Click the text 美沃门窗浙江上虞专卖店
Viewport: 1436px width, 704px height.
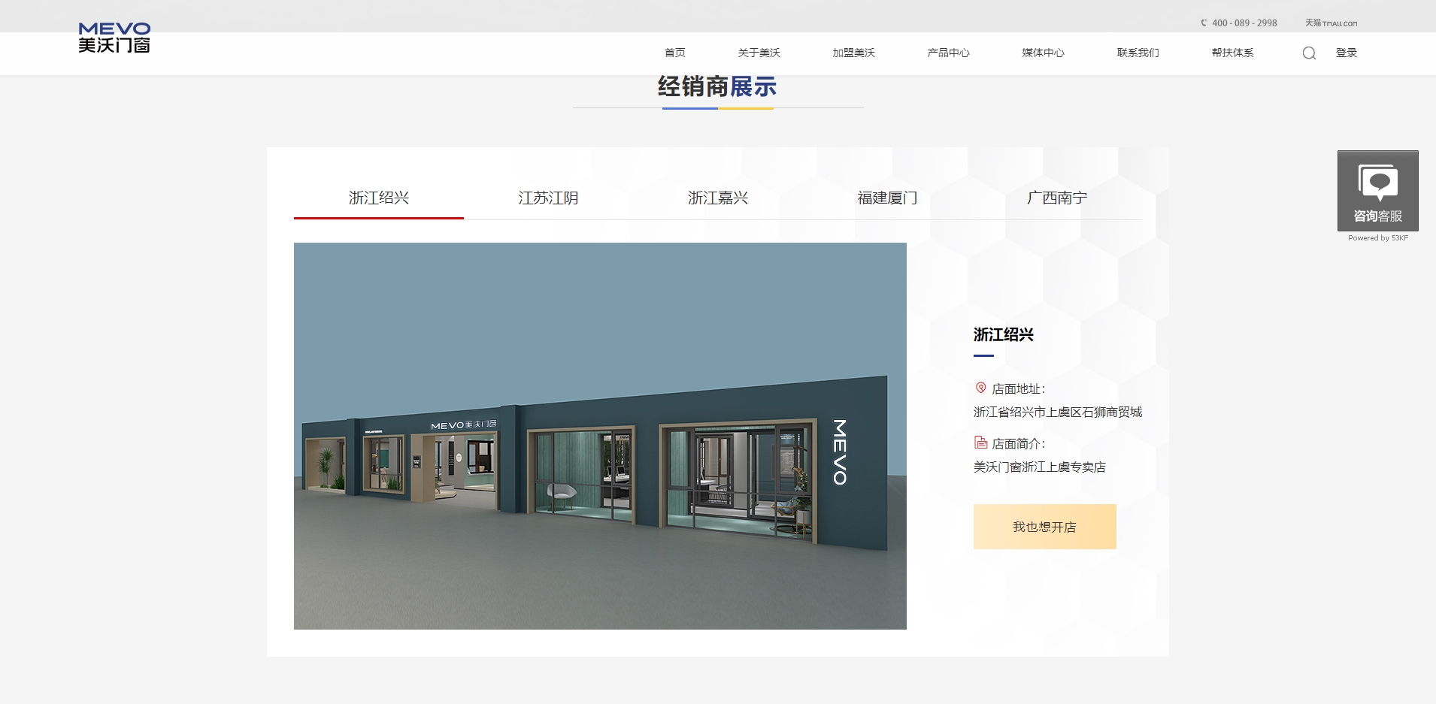tap(1040, 467)
